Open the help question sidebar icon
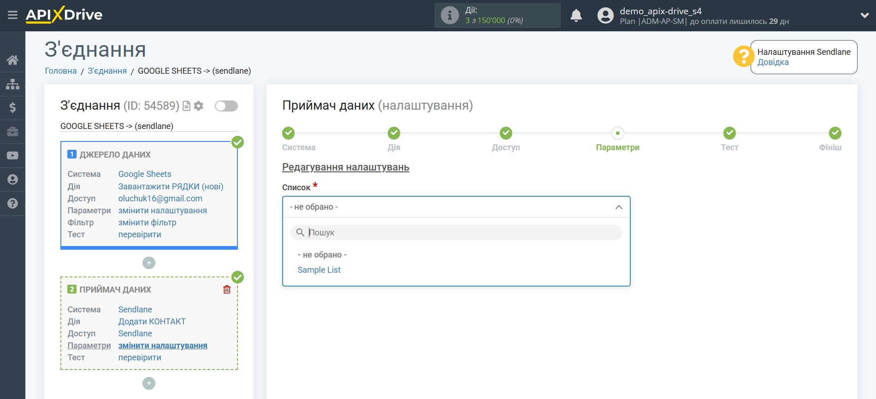 click(12, 204)
